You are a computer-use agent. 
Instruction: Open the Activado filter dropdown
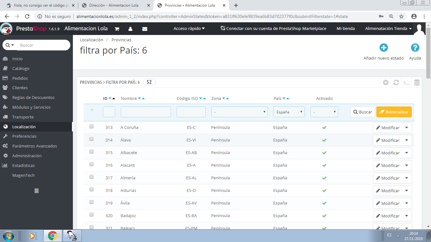point(324,112)
